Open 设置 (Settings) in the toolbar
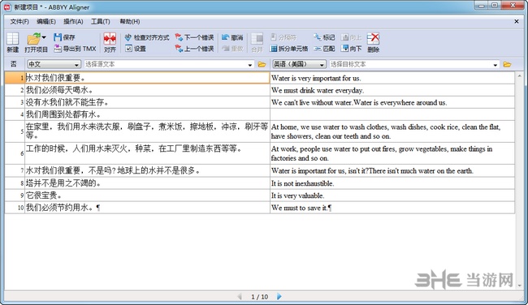 click(x=136, y=49)
